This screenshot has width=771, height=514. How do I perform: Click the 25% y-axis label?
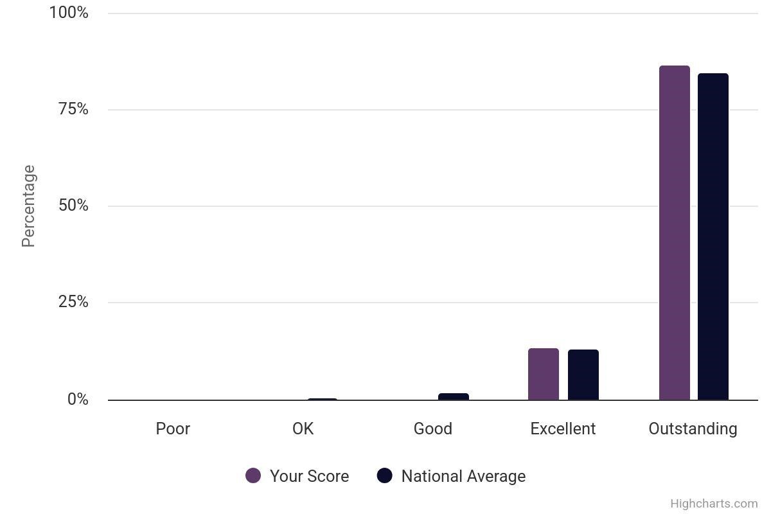point(73,302)
